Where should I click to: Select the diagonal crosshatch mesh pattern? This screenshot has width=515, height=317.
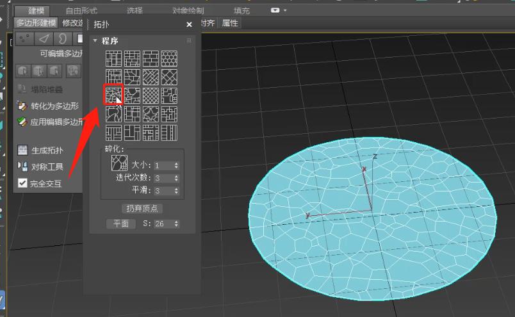(x=151, y=95)
